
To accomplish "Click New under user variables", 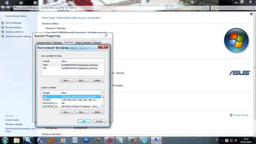I will click(67, 80).
